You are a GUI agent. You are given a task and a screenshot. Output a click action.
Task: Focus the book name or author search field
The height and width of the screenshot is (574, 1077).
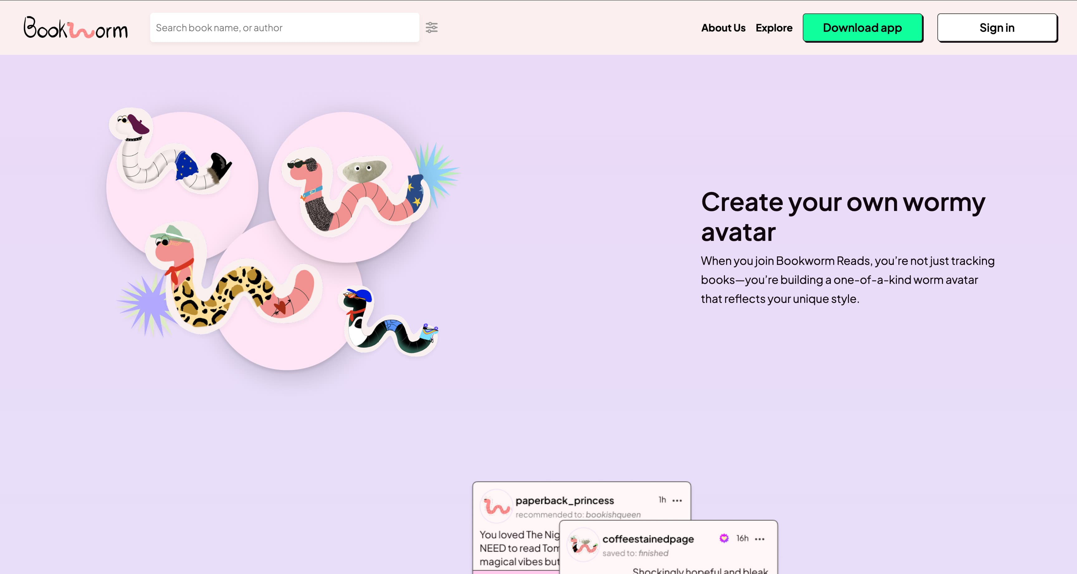coord(285,28)
